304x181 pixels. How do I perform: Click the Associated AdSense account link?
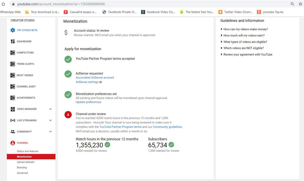[x=95, y=78]
